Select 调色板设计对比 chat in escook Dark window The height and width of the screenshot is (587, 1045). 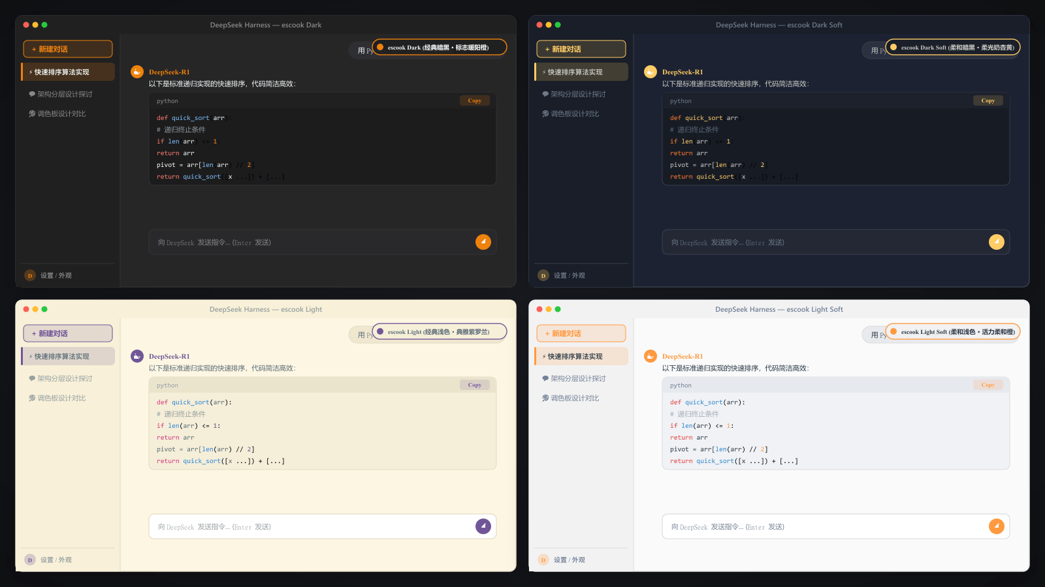point(68,113)
